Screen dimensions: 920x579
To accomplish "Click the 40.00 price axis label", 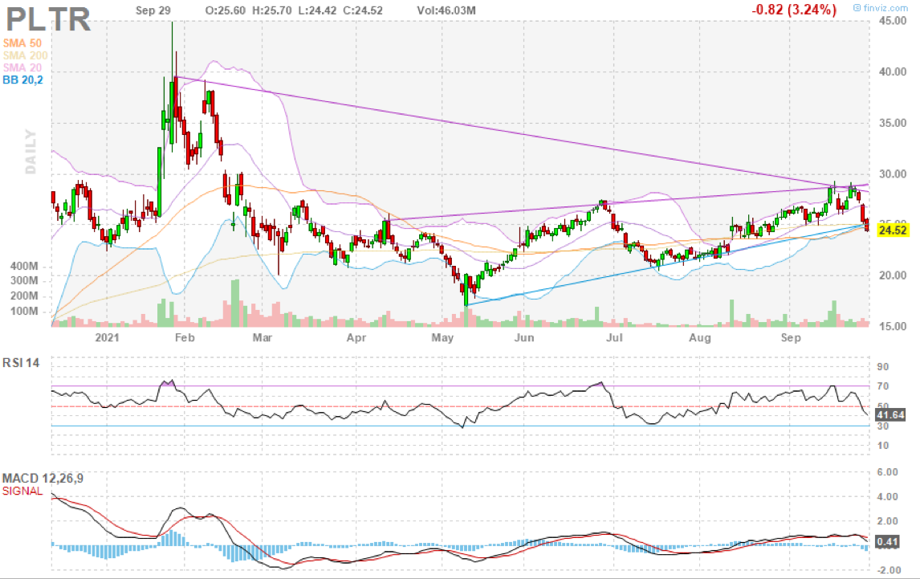I will (x=892, y=71).
